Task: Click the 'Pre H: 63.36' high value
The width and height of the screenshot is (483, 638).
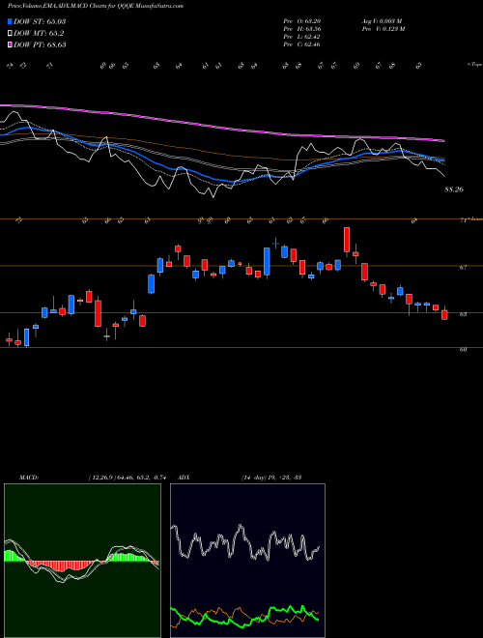Action: pyautogui.click(x=301, y=29)
